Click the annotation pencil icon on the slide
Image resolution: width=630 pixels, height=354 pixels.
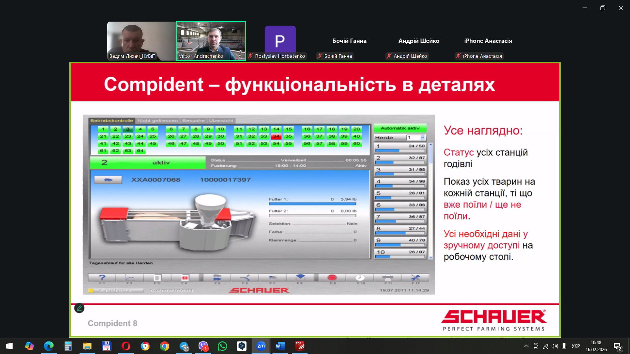pos(79,308)
